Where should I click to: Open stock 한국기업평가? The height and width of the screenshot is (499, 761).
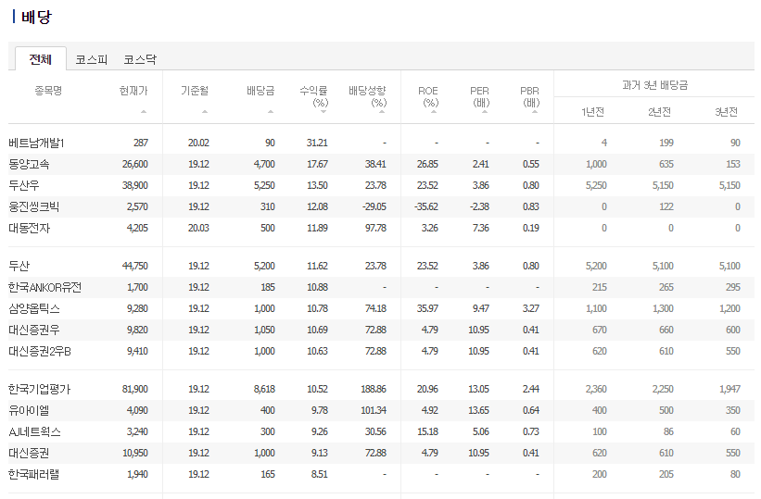(x=39, y=390)
